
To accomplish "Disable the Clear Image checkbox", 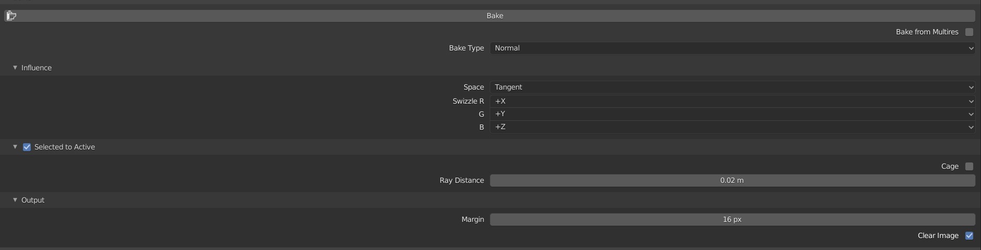I will pyautogui.click(x=969, y=235).
